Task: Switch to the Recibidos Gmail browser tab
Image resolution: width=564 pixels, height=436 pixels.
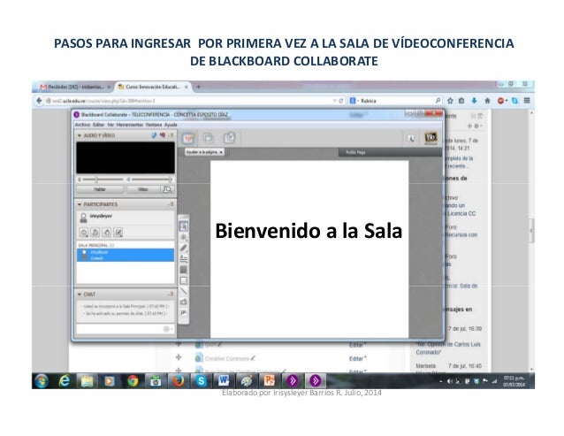Action: 73,87
